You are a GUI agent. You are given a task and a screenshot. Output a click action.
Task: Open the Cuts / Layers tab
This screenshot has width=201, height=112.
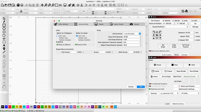coord(167,55)
